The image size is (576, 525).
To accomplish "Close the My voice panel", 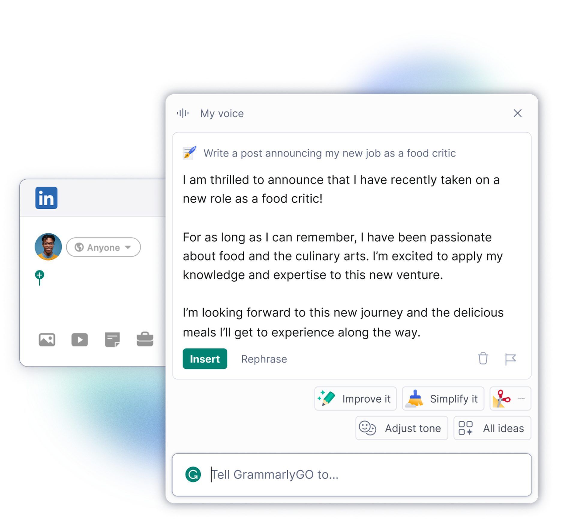I will click(517, 113).
